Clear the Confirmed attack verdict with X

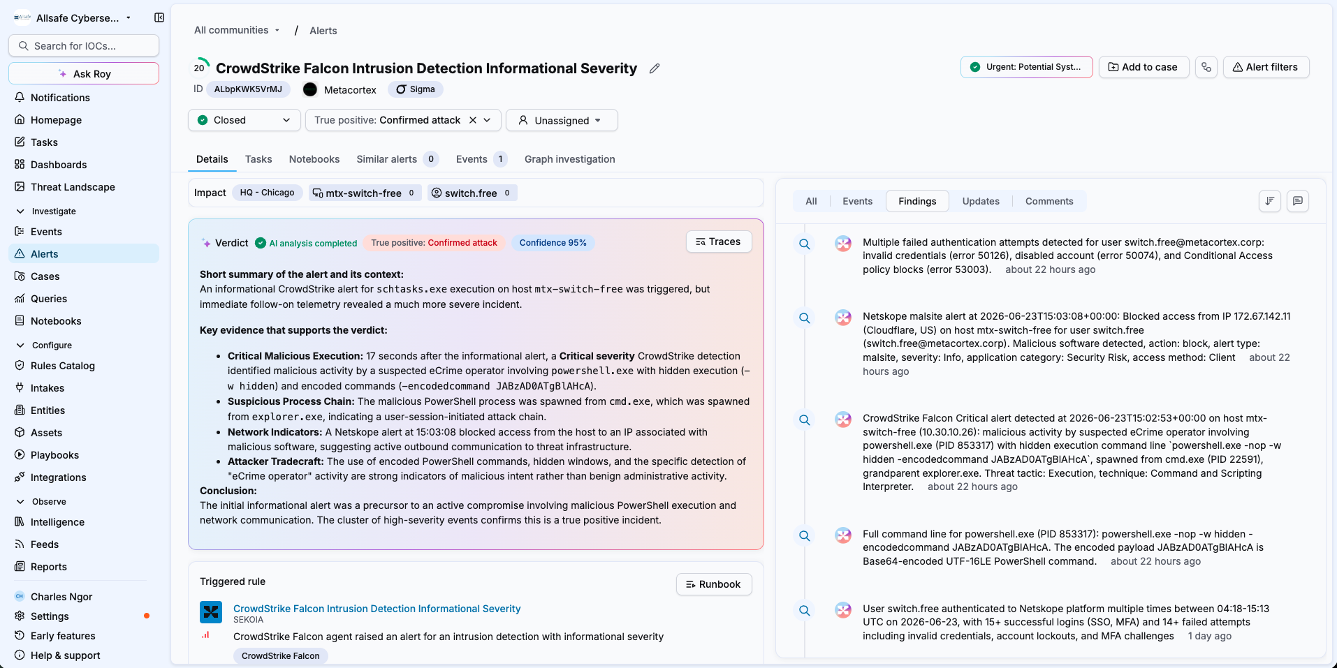pyautogui.click(x=473, y=120)
